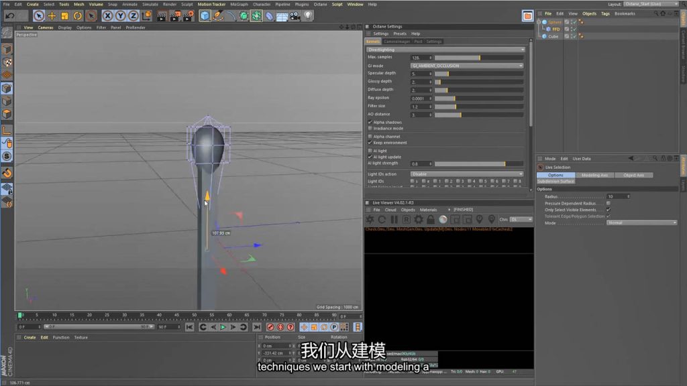
Task: Switch to the Kernels tab
Action: (x=373, y=42)
